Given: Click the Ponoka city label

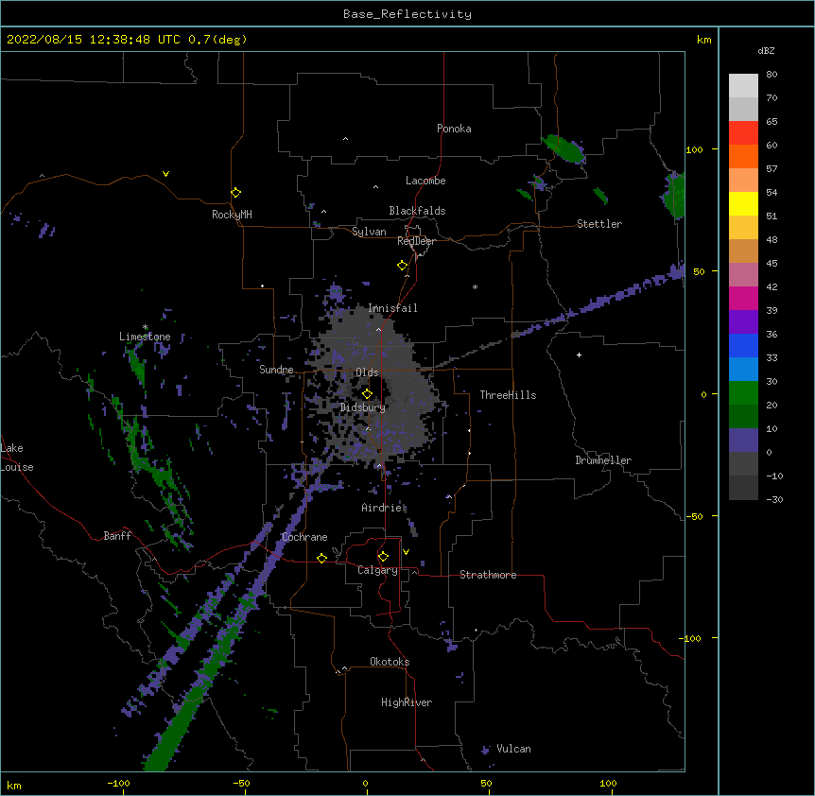Looking at the screenshot, I should click(x=454, y=129).
